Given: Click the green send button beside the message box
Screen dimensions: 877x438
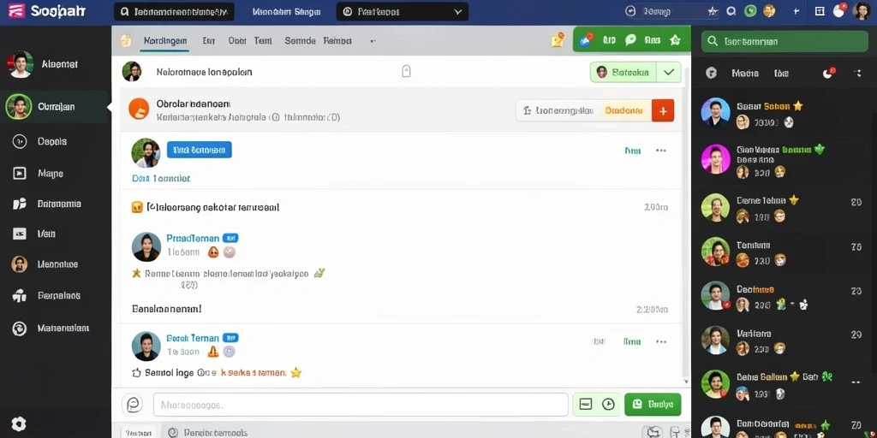Looking at the screenshot, I should pyautogui.click(x=653, y=404).
